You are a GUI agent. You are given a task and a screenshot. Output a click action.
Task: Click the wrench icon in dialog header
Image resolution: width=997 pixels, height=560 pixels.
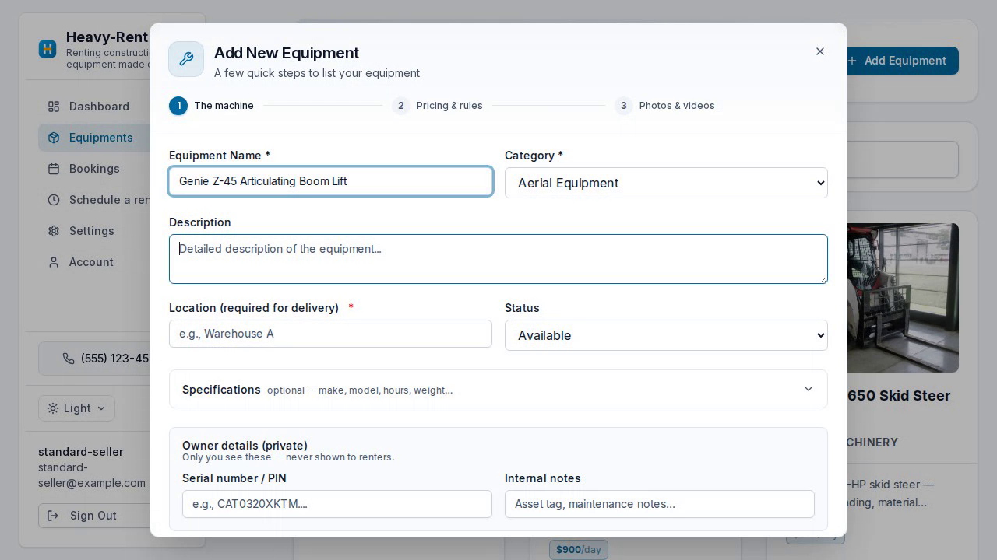[x=186, y=59]
